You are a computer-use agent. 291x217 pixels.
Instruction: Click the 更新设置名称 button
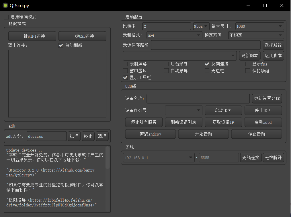click(x=267, y=98)
